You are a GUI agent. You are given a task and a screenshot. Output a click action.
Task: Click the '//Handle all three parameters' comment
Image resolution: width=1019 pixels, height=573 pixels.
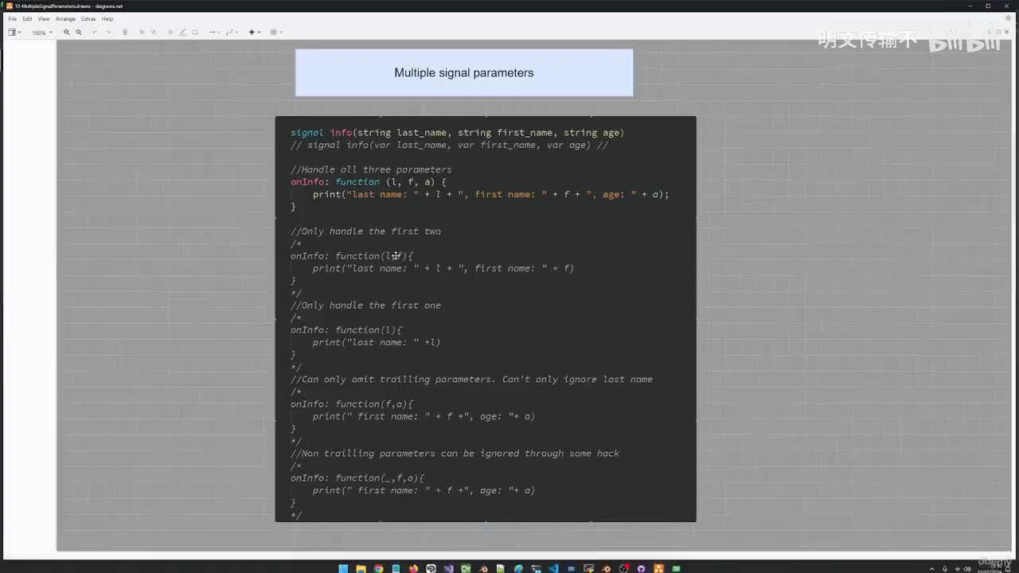371,170
